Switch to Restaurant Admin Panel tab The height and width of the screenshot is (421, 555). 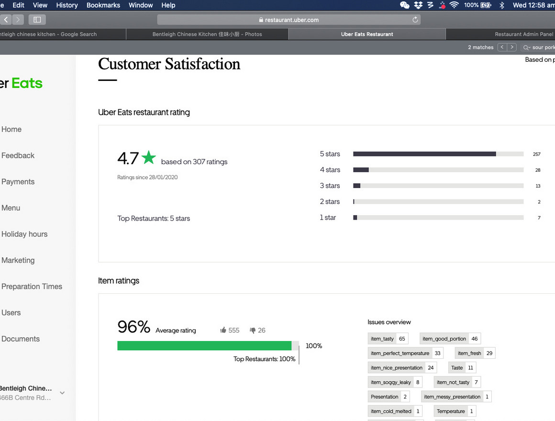[x=500, y=34]
